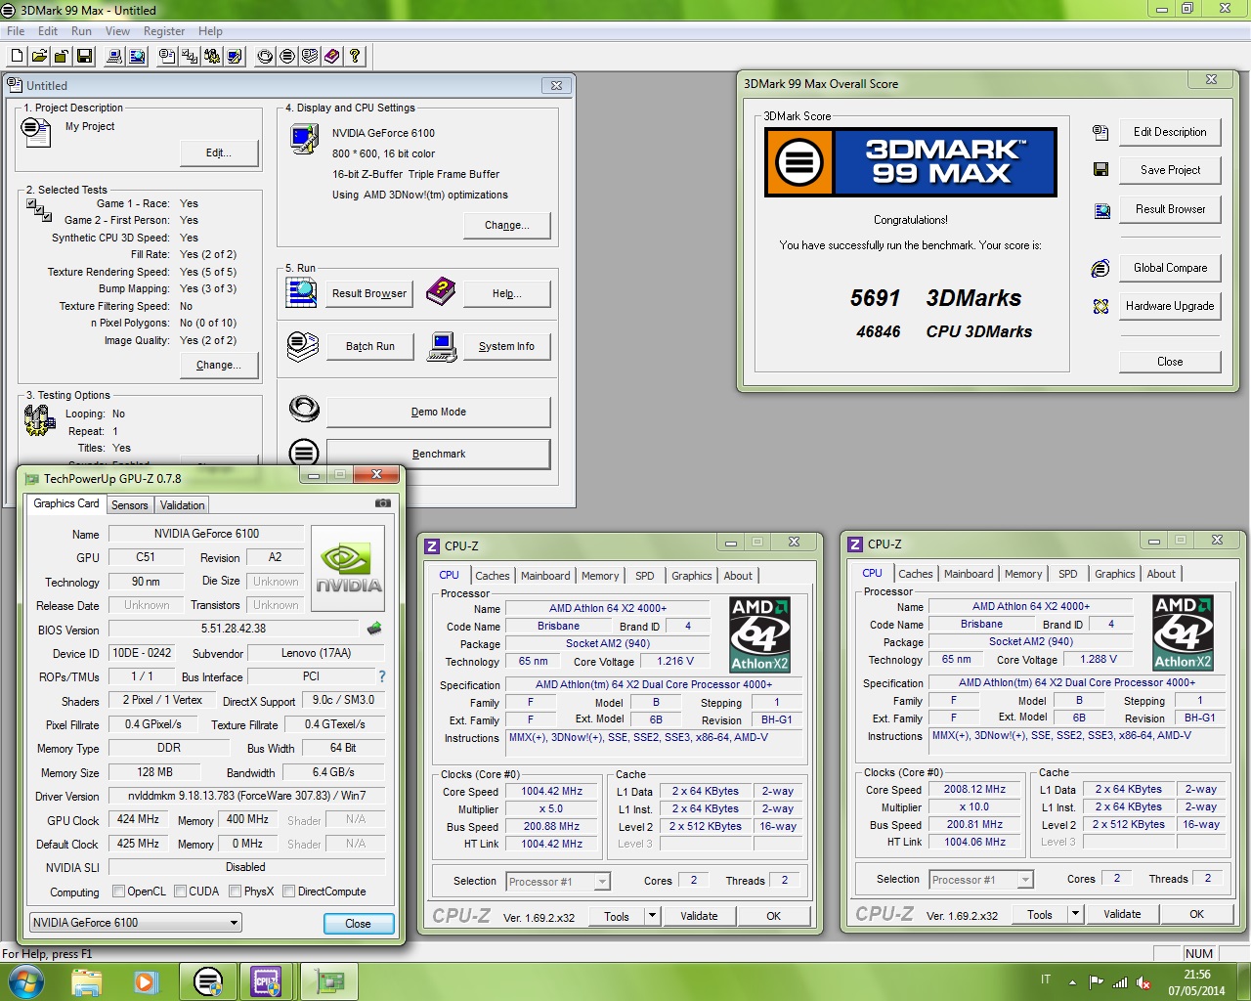
Task: Click the icon beside Hardware Upgrade button
Action: [1101, 306]
